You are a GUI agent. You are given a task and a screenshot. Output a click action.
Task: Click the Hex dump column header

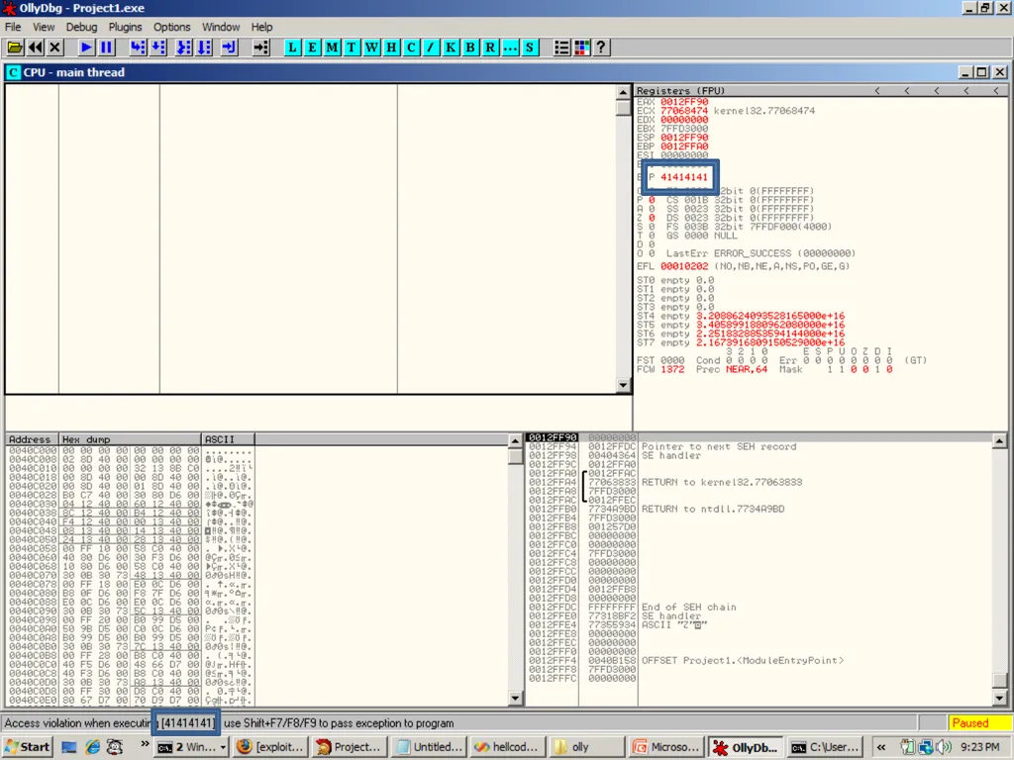tap(130, 439)
